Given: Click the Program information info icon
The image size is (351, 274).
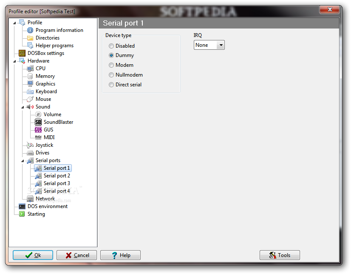Looking at the screenshot, I should 30,30.
